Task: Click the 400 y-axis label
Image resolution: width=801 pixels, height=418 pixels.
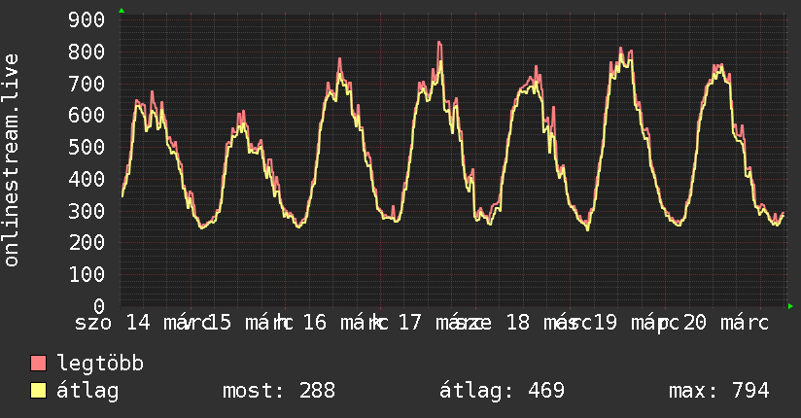Action: point(87,180)
